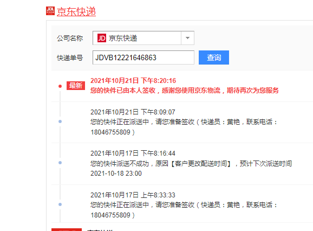Click timeline dot for 下午8:16:44 entry

coord(60,163)
